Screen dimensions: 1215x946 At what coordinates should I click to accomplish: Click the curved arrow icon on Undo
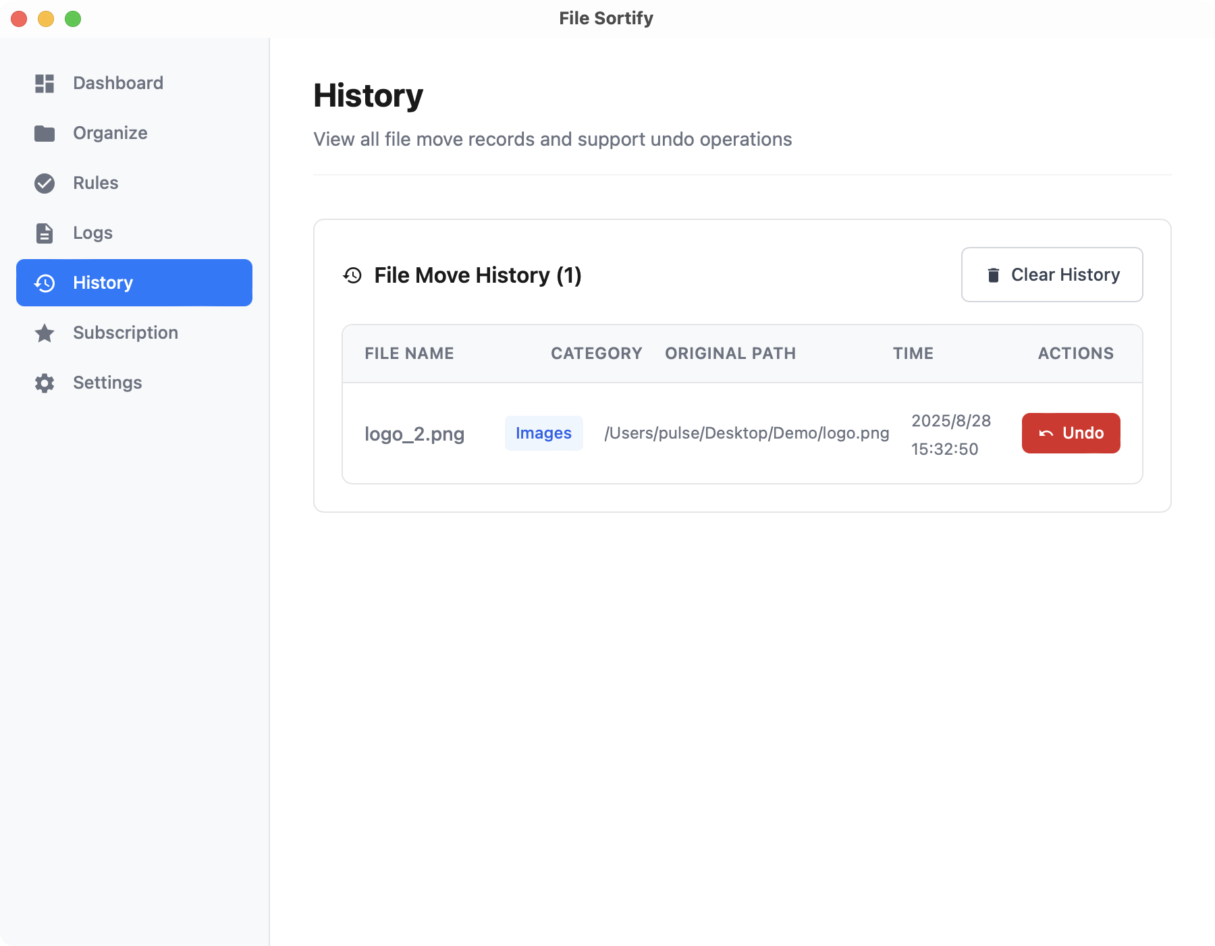(x=1046, y=433)
